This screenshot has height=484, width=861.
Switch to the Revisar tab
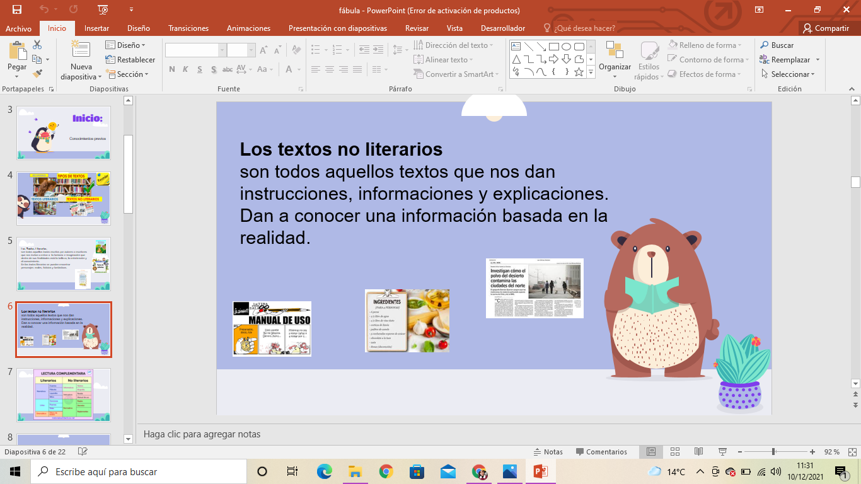tap(417, 28)
